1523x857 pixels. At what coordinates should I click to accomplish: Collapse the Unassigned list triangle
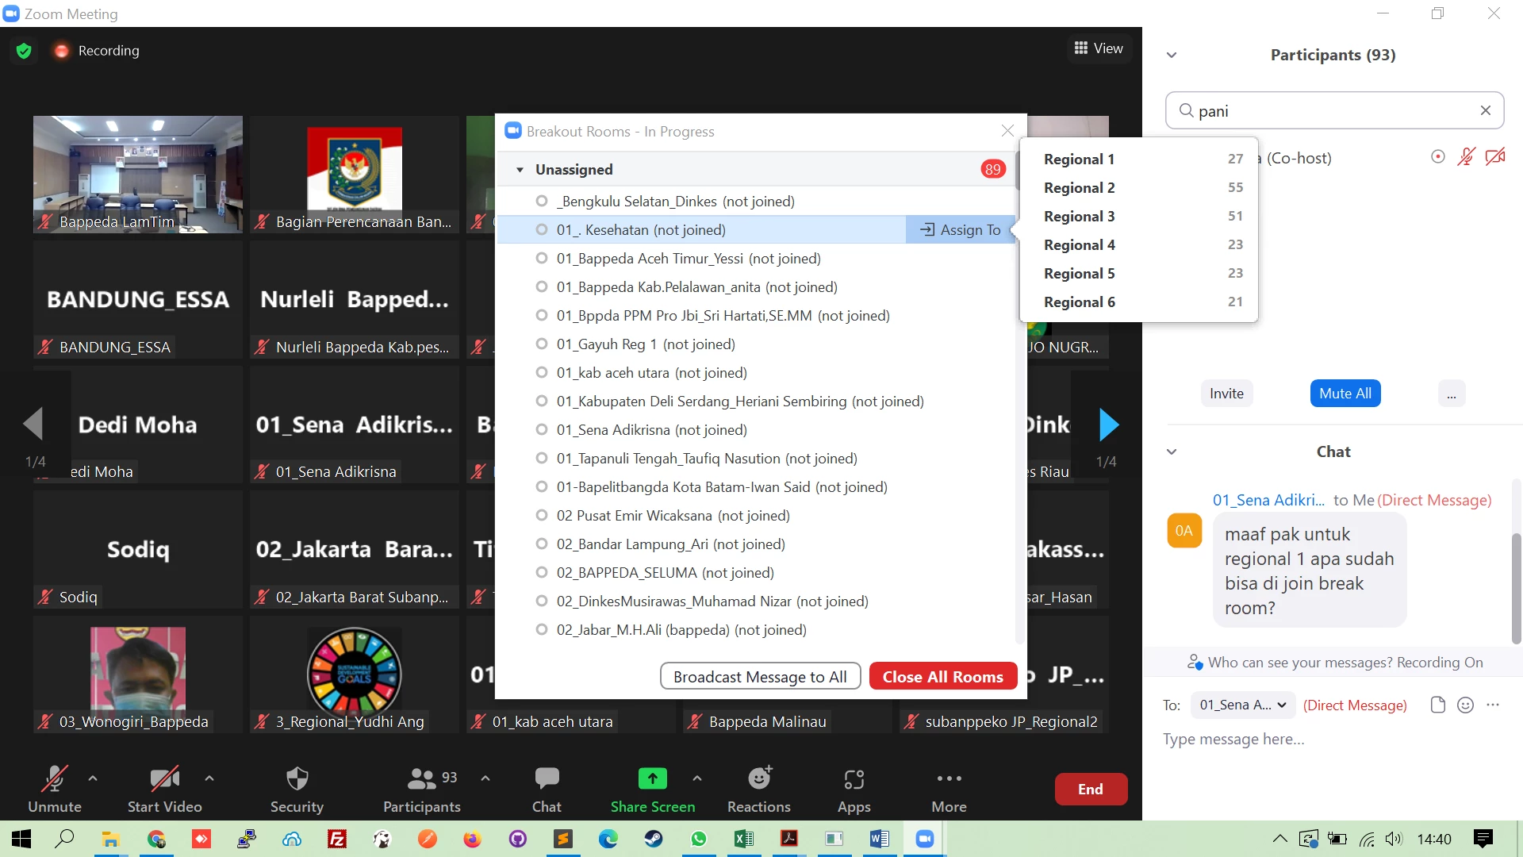coord(520,170)
